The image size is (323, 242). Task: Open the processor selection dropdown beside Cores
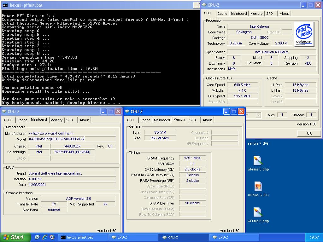pyautogui.click(x=258, y=115)
